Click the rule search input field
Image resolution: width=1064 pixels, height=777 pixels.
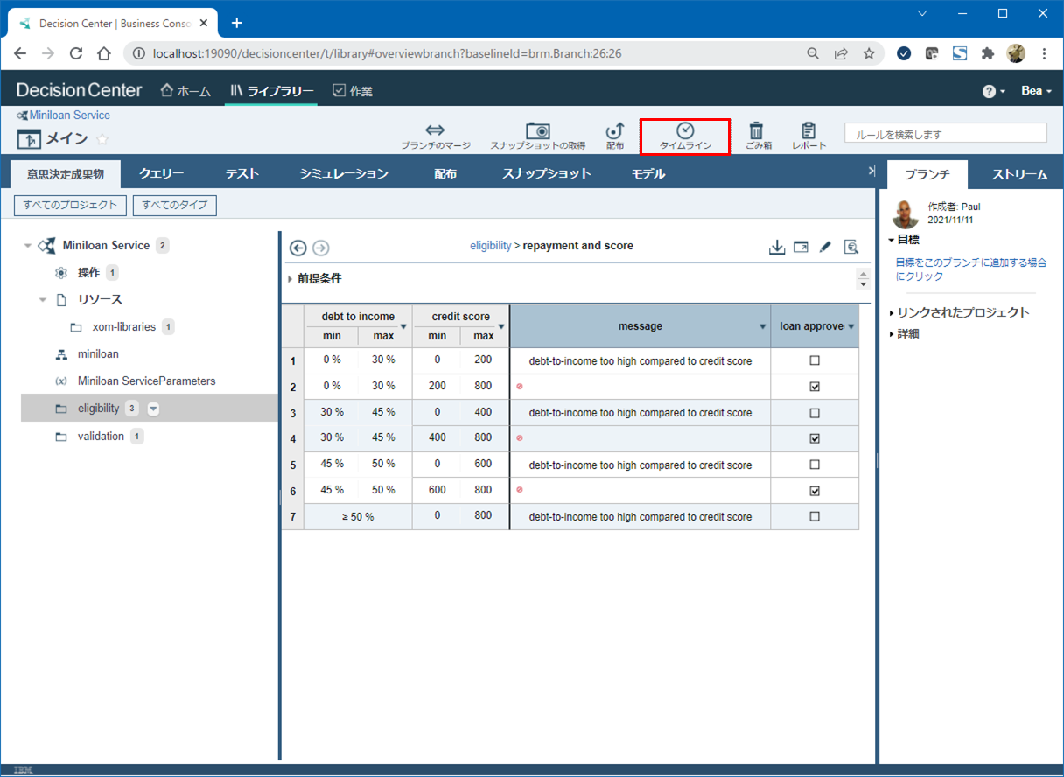(946, 134)
